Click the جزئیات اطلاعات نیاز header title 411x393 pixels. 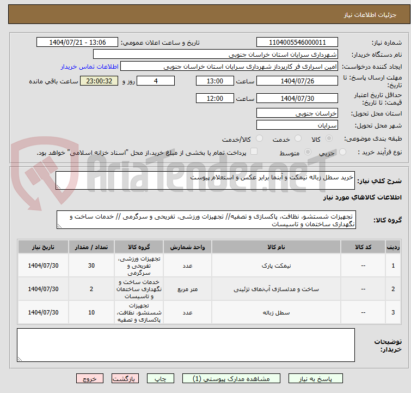pyautogui.click(x=370, y=15)
